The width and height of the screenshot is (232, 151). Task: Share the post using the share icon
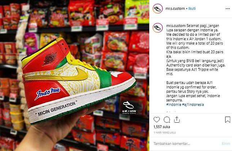coord(177,120)
